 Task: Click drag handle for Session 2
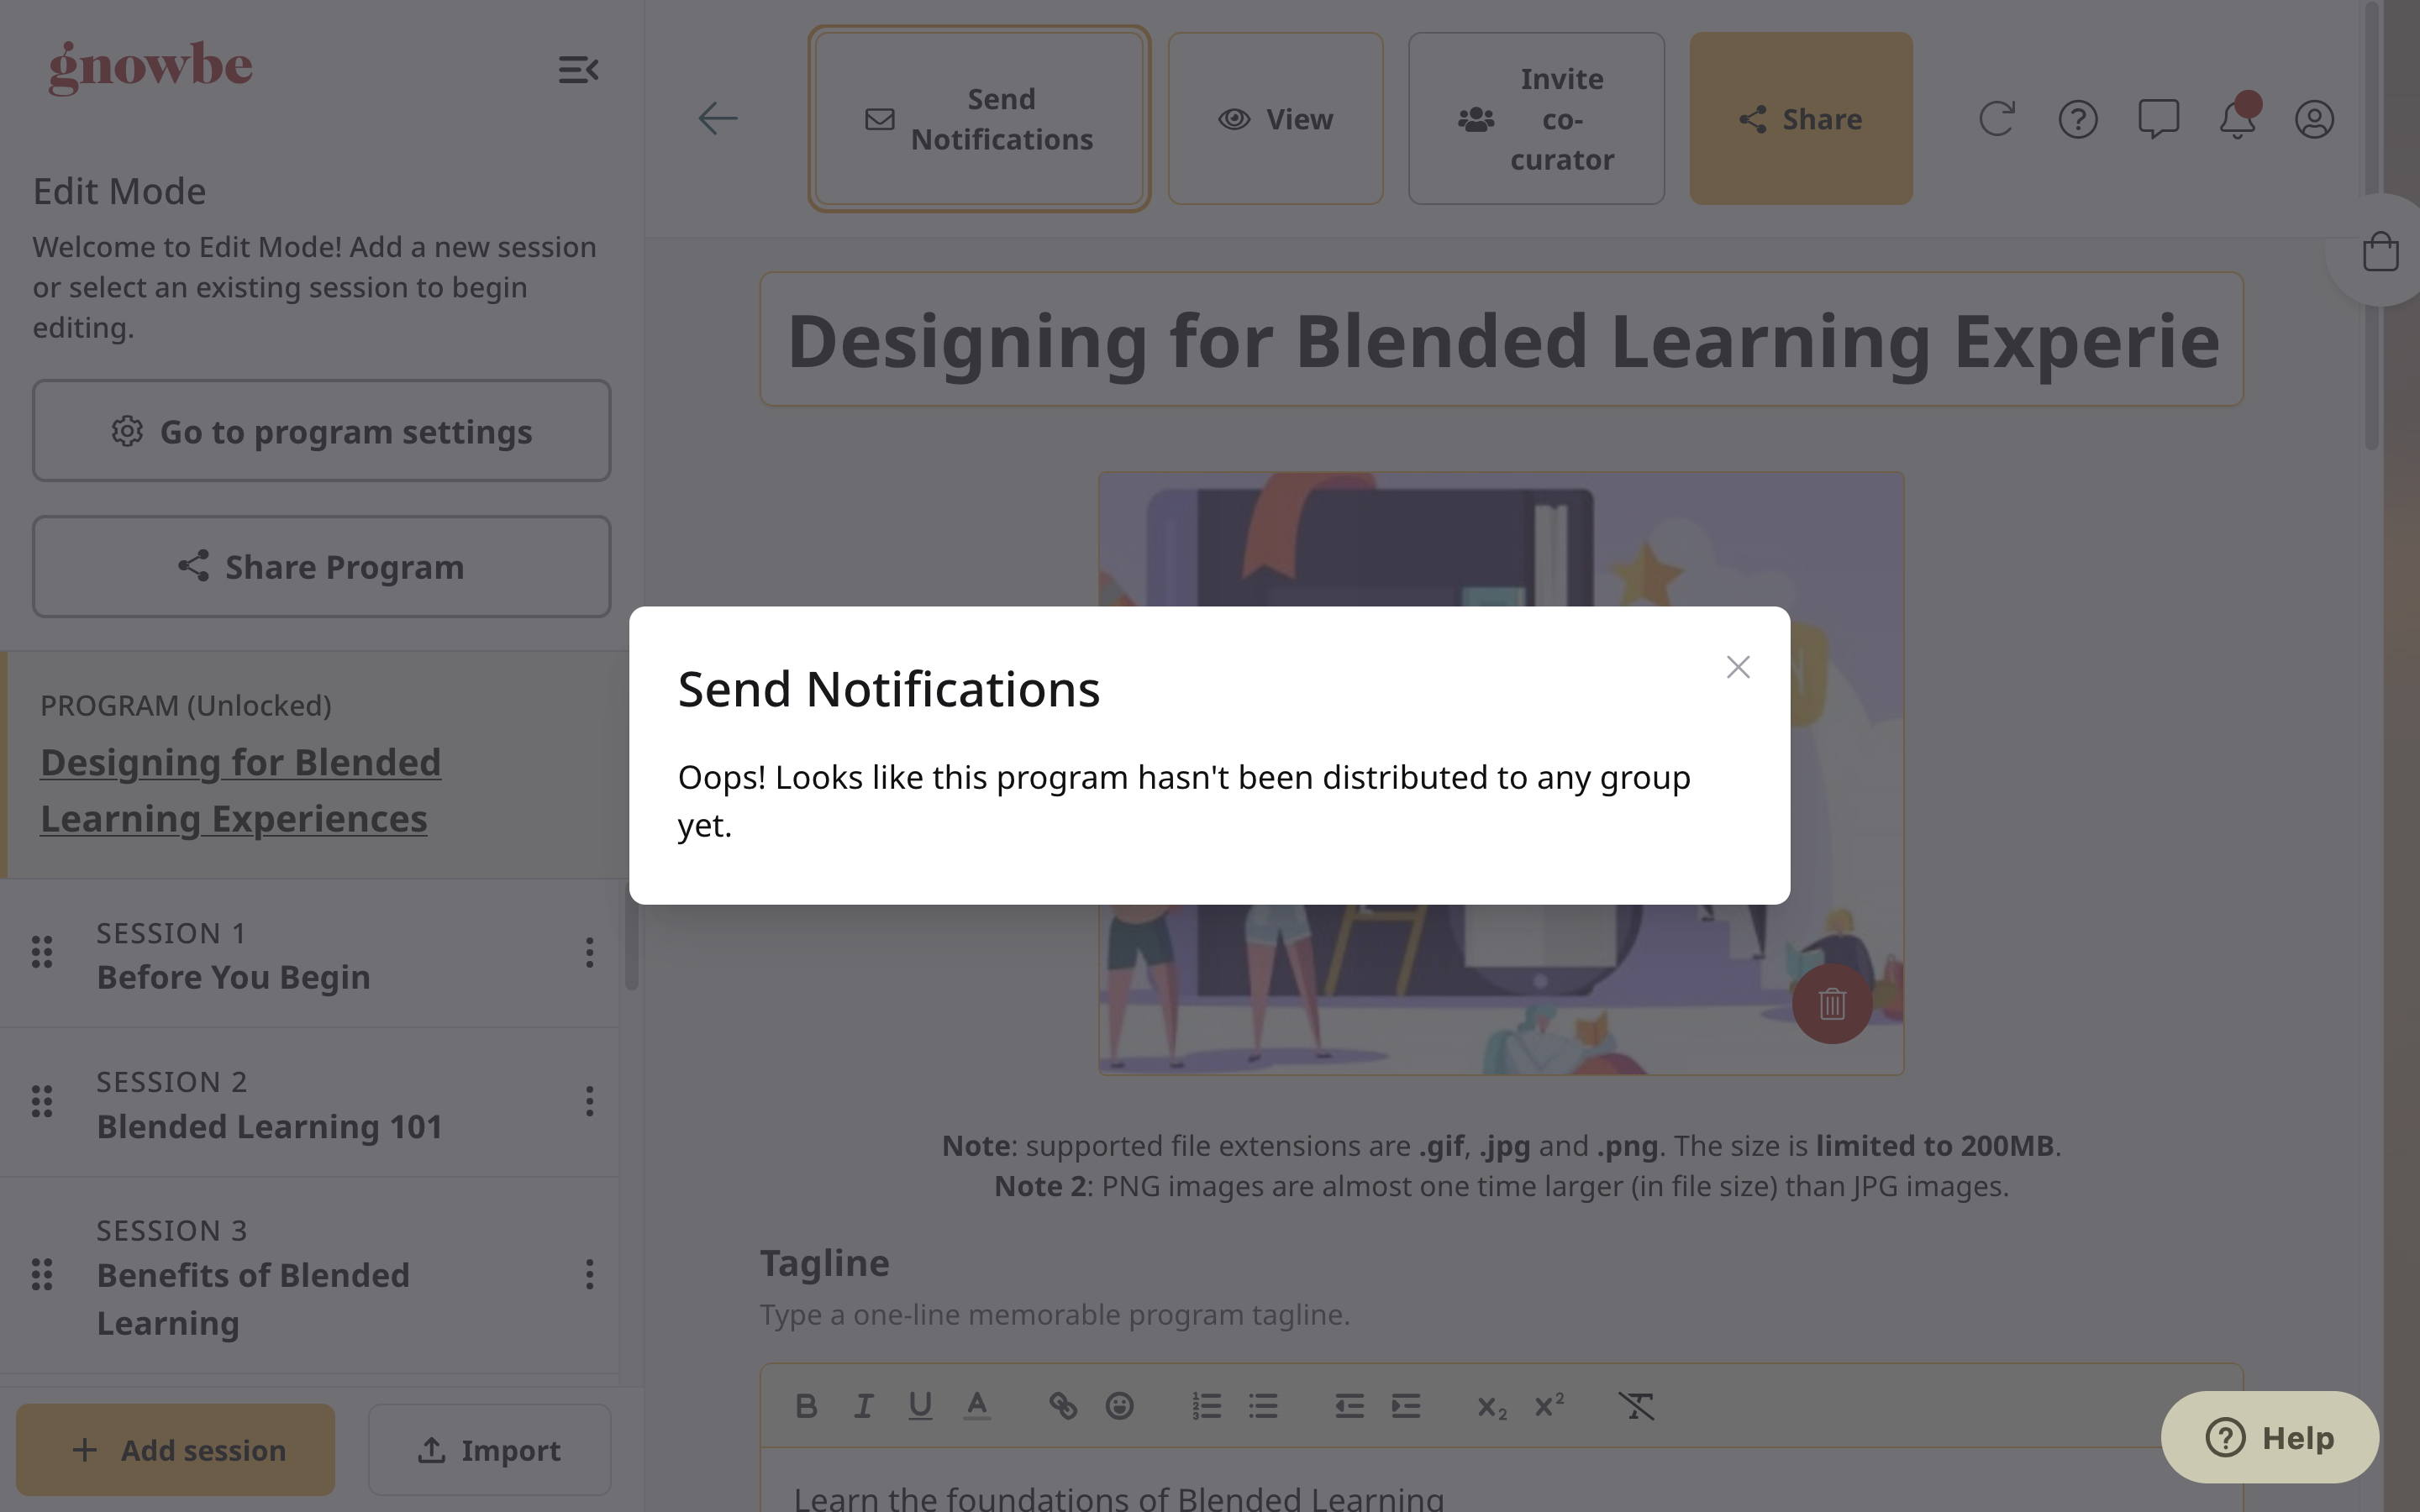[42, 1101]
